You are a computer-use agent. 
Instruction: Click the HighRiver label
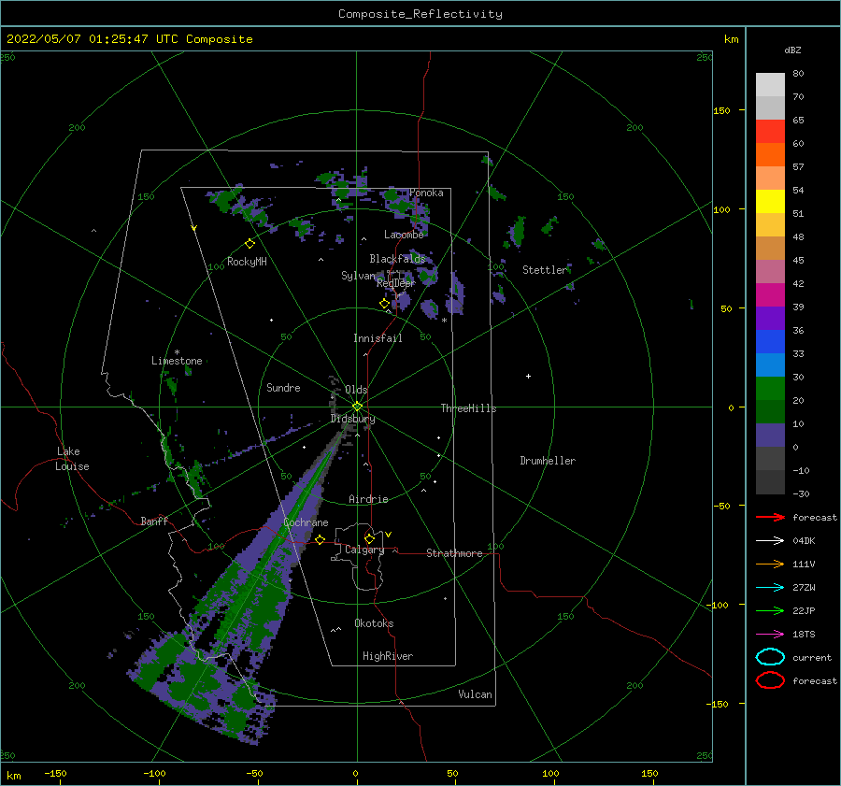388,656
